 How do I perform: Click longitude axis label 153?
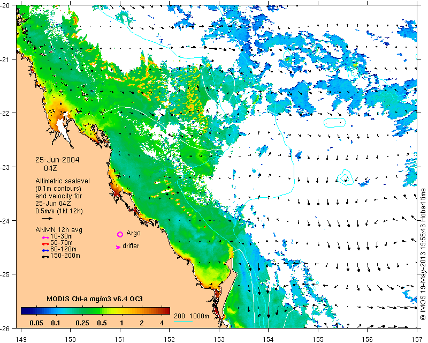pyautogui.click(x=219, y=339)
